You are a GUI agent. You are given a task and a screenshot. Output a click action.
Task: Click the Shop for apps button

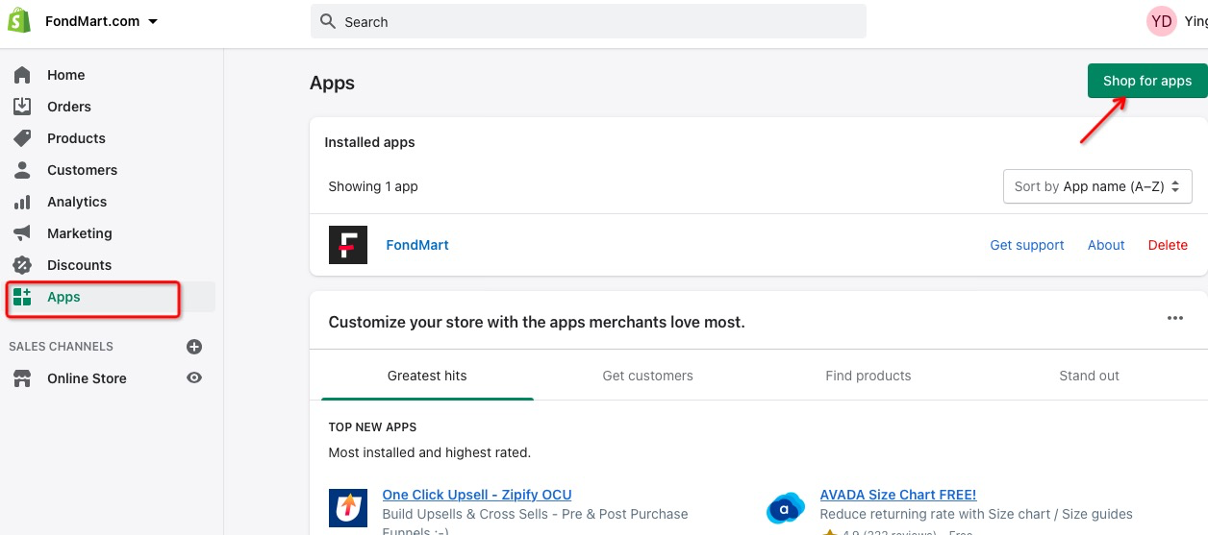1147,81
